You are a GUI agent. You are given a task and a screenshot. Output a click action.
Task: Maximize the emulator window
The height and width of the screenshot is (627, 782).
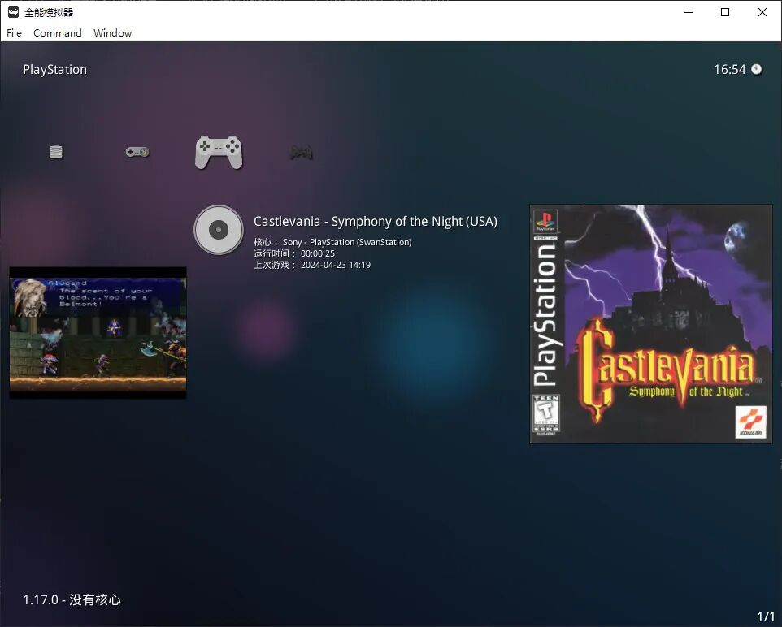coord(725,12)
